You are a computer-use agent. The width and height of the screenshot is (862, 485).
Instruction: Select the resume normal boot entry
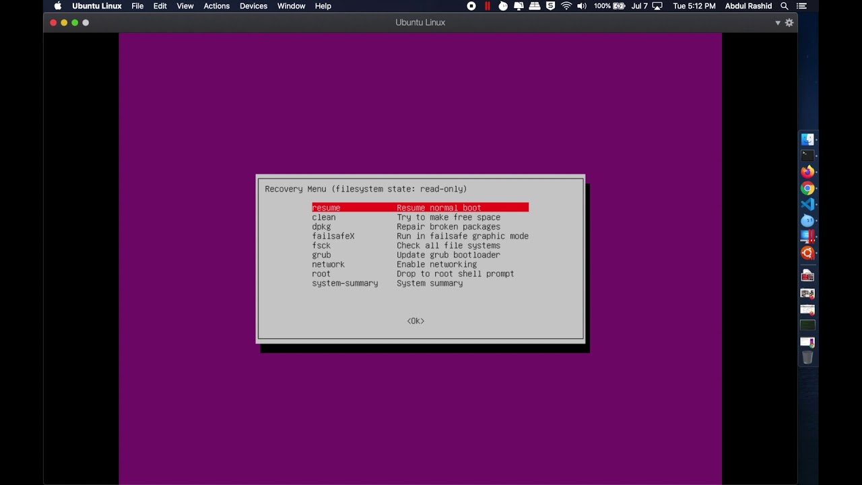point(420,207)
